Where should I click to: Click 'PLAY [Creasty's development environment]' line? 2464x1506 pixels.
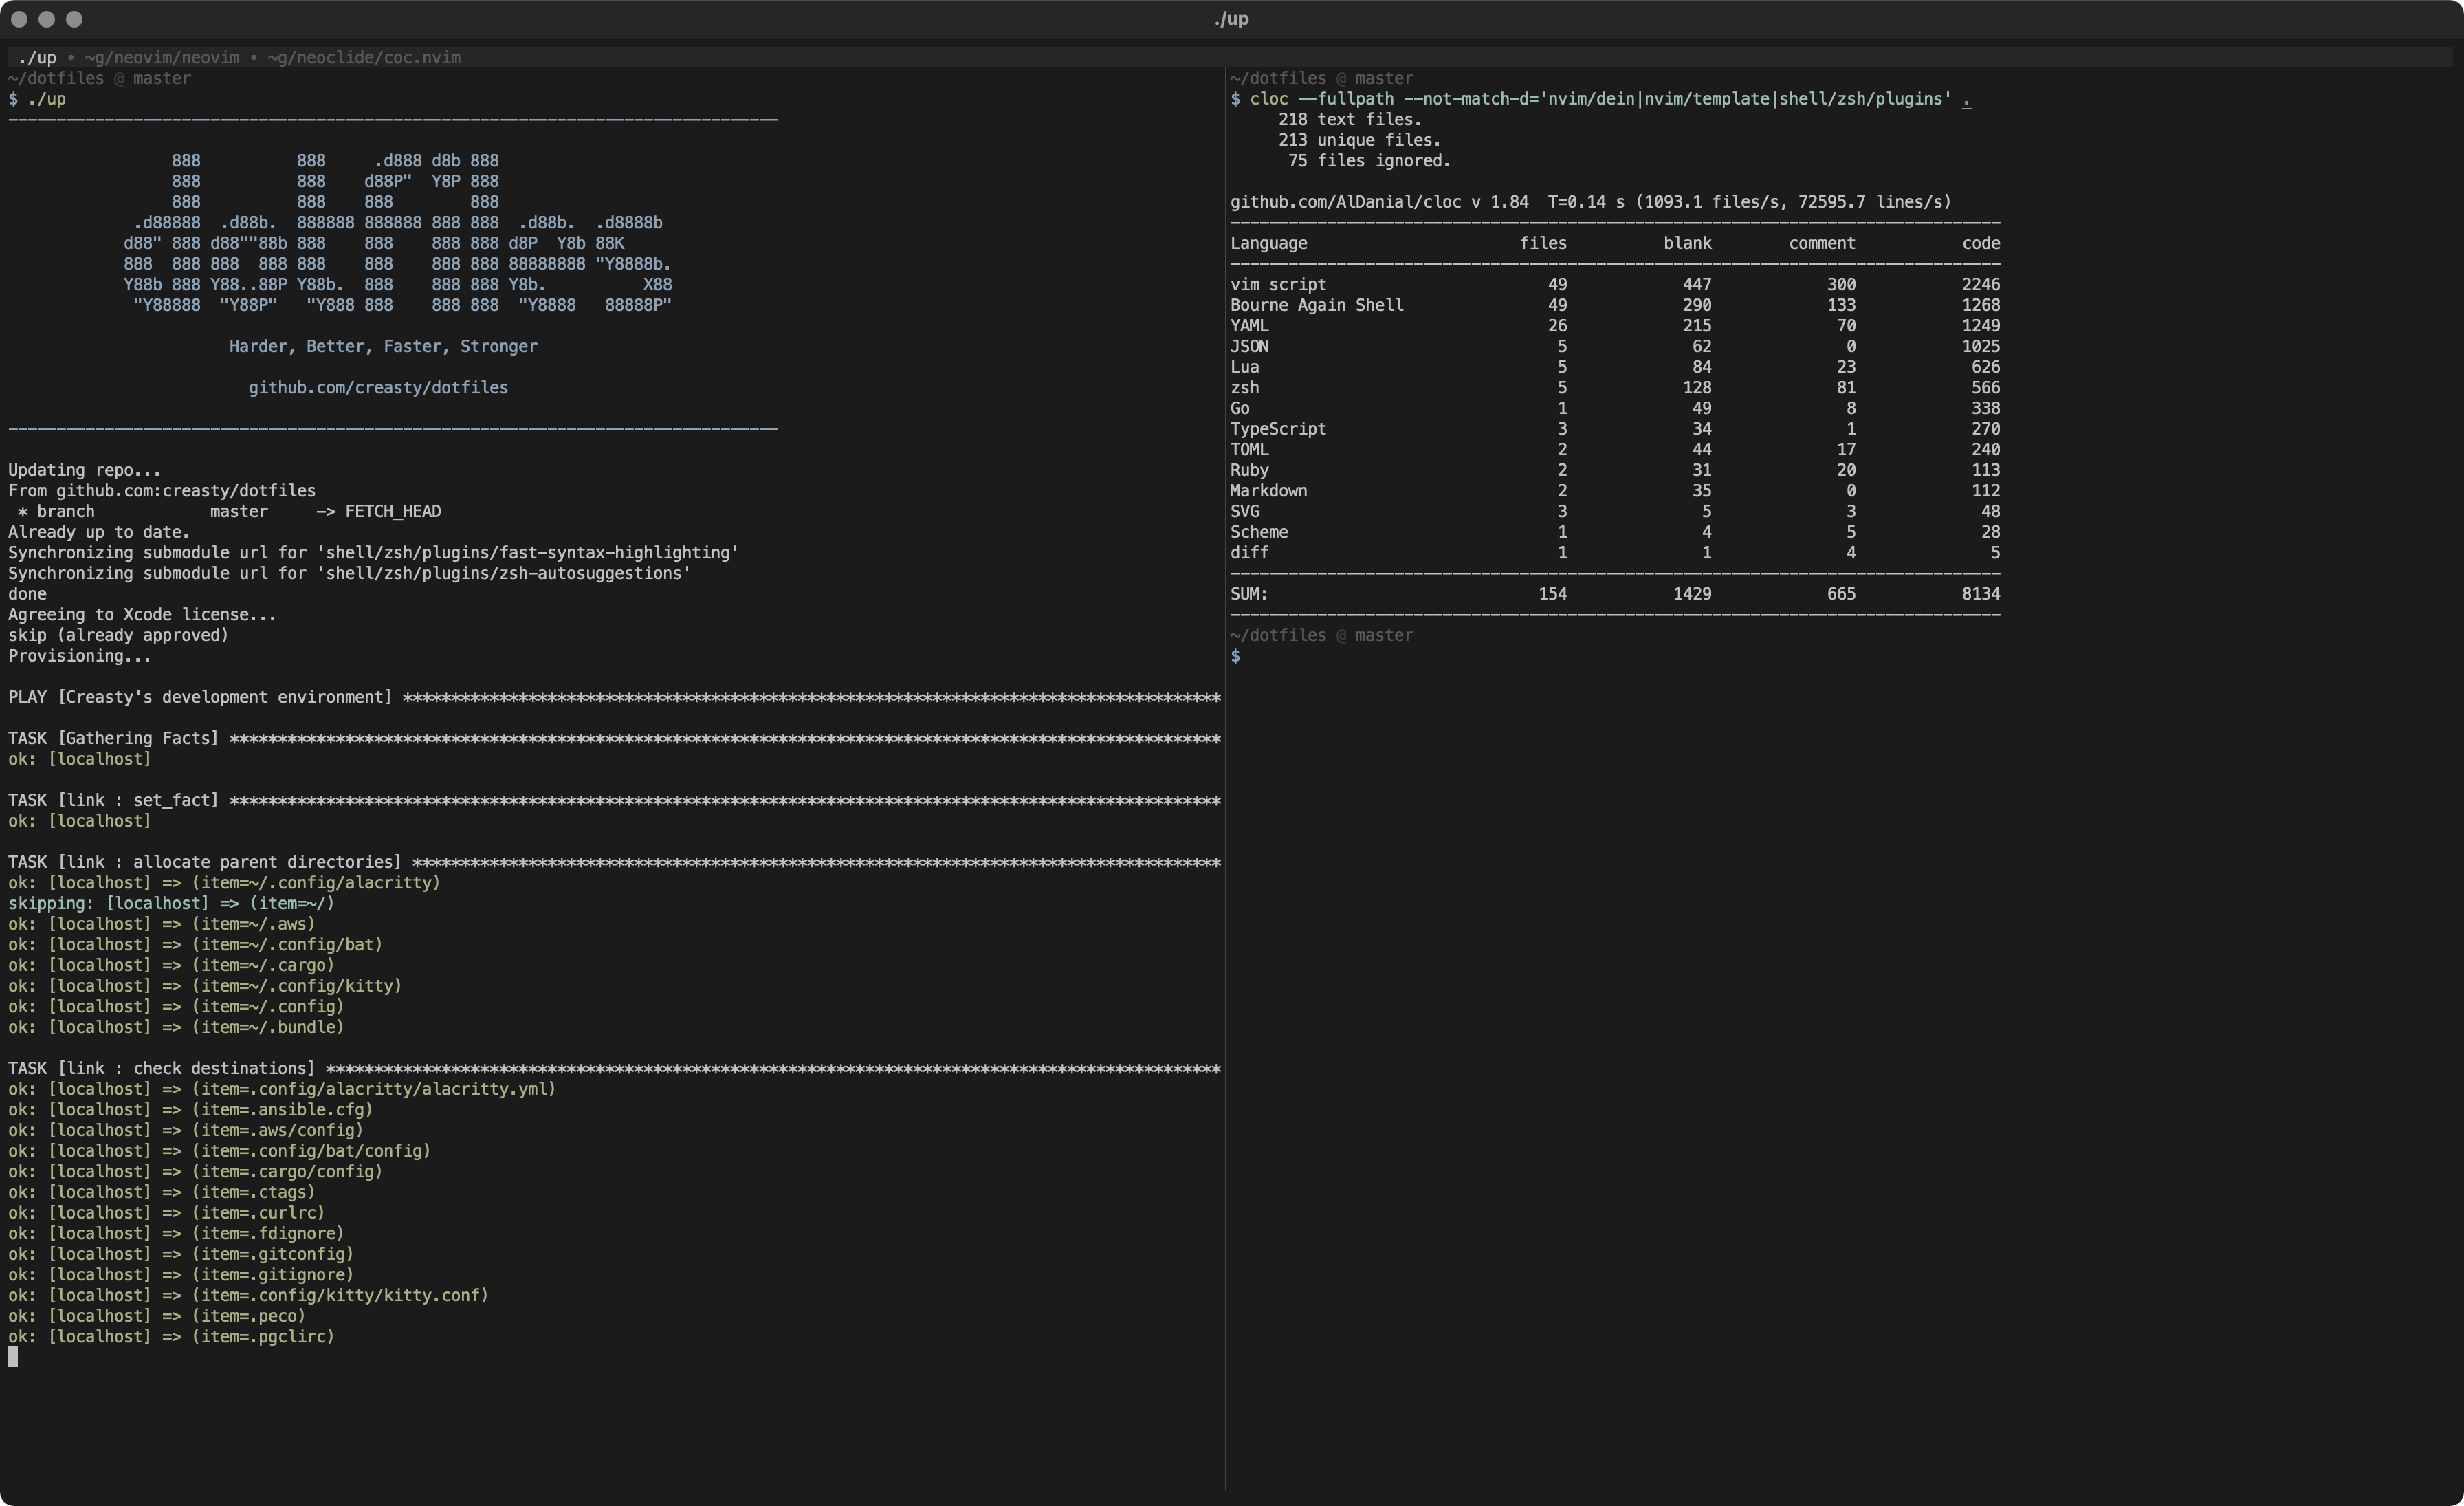coord(200,697)
